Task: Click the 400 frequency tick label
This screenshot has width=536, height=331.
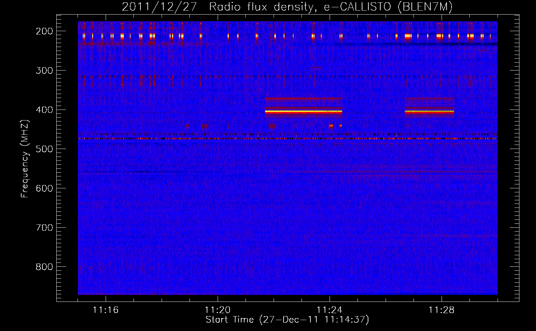Action: pos(44,110)
